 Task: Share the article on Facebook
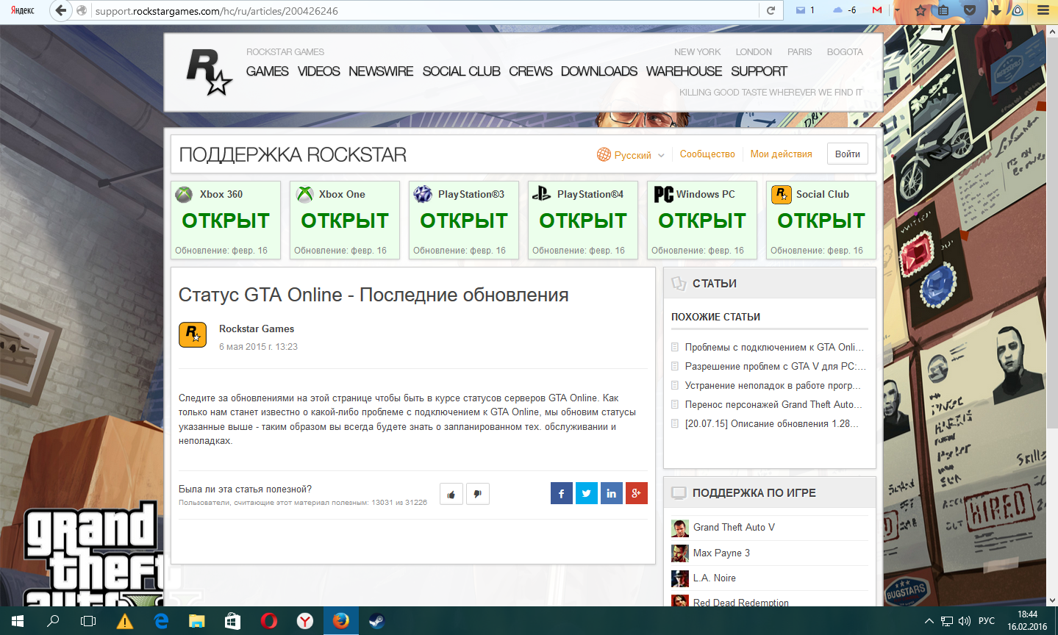561,493
